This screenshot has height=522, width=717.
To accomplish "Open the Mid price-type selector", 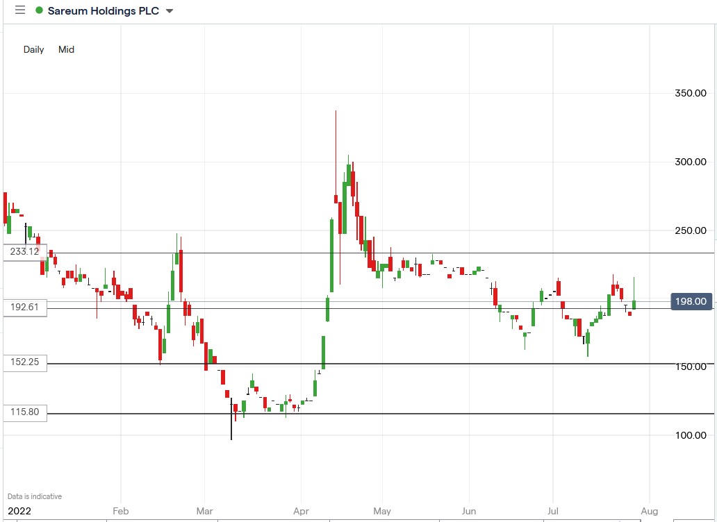I will point(66,49).
